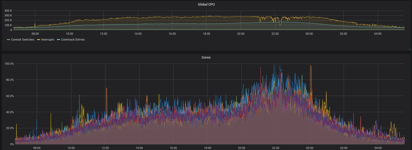The width and height of the screenshot is (412, 150).
Task: Click 04:00 on the Cores time axis
Action: pyautogui.click(x=378, y=148)
